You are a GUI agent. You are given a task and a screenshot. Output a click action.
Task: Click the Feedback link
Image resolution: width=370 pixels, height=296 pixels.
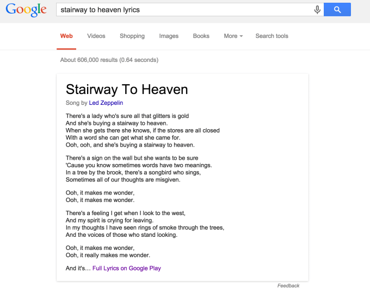288,286
